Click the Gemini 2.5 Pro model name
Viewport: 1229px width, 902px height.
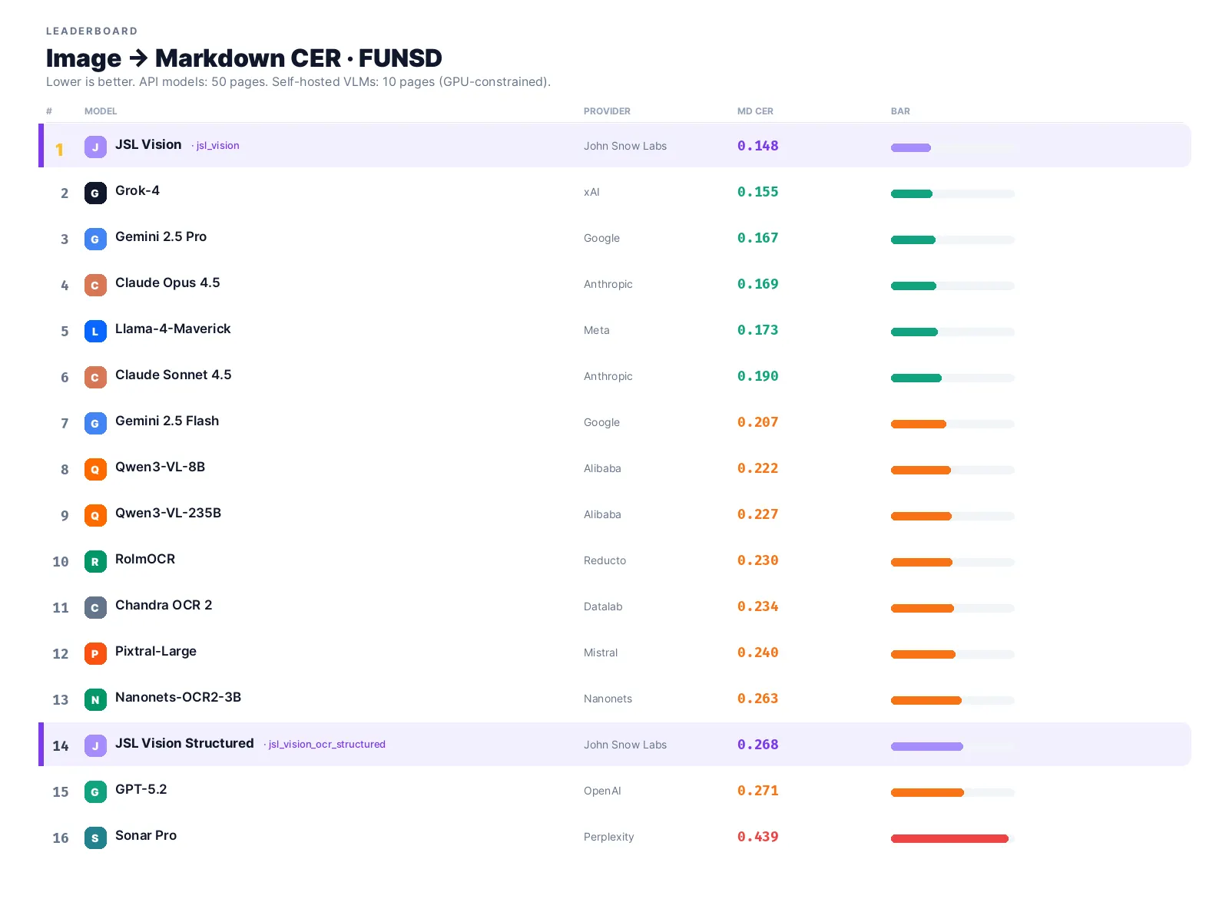(x=161, y=236)
